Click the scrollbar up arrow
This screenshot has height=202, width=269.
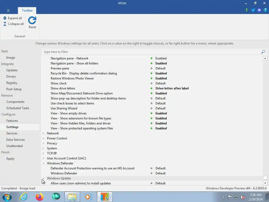[x=265, y=58]
